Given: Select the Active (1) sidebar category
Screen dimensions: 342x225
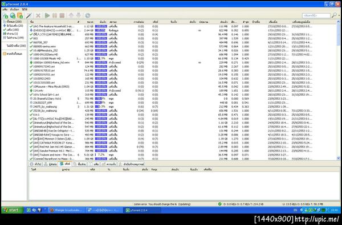Looking at the screenshot, I should click(10, 34).
